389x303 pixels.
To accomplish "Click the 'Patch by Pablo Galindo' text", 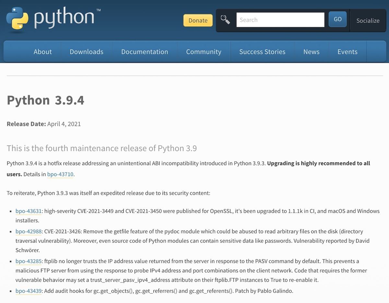I will pyautogui.click(x=264, y=291).
